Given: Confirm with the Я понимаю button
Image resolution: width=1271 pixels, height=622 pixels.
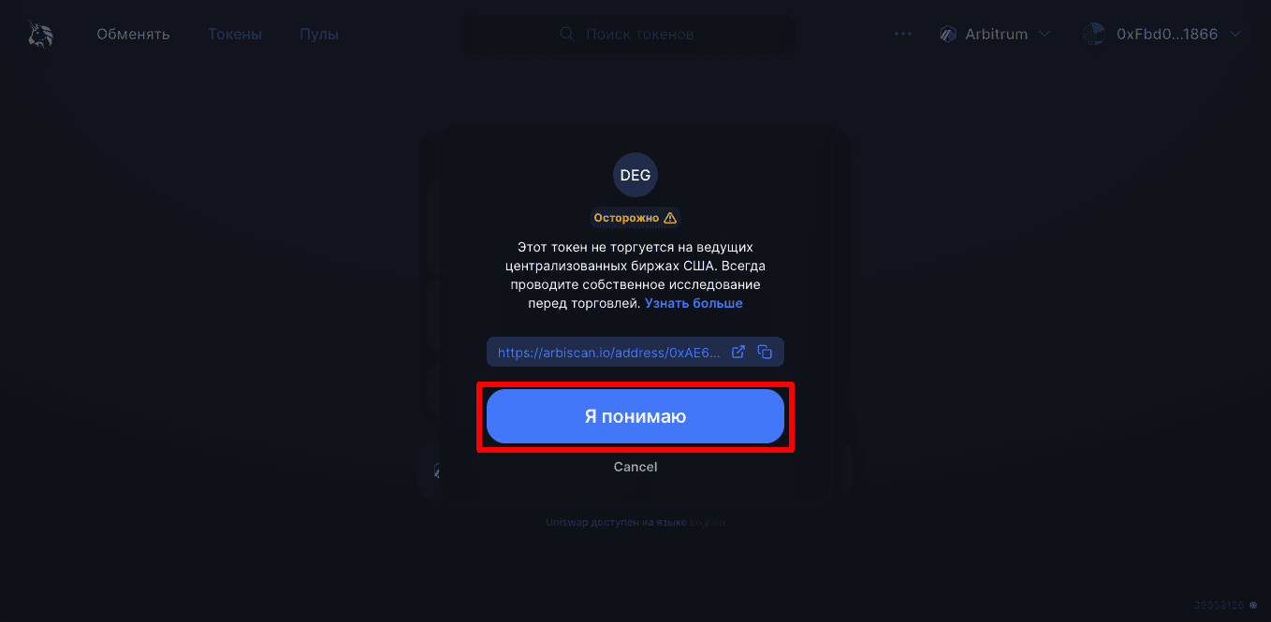Looking at the screenshot, I should tap(635, 416).
